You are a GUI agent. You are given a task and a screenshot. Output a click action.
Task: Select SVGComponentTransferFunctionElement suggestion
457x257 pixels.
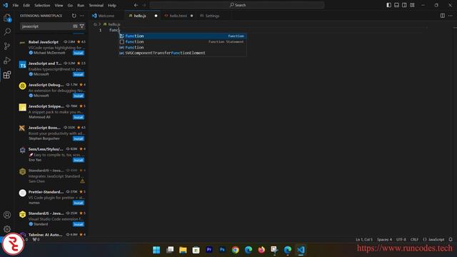(183, 53)
